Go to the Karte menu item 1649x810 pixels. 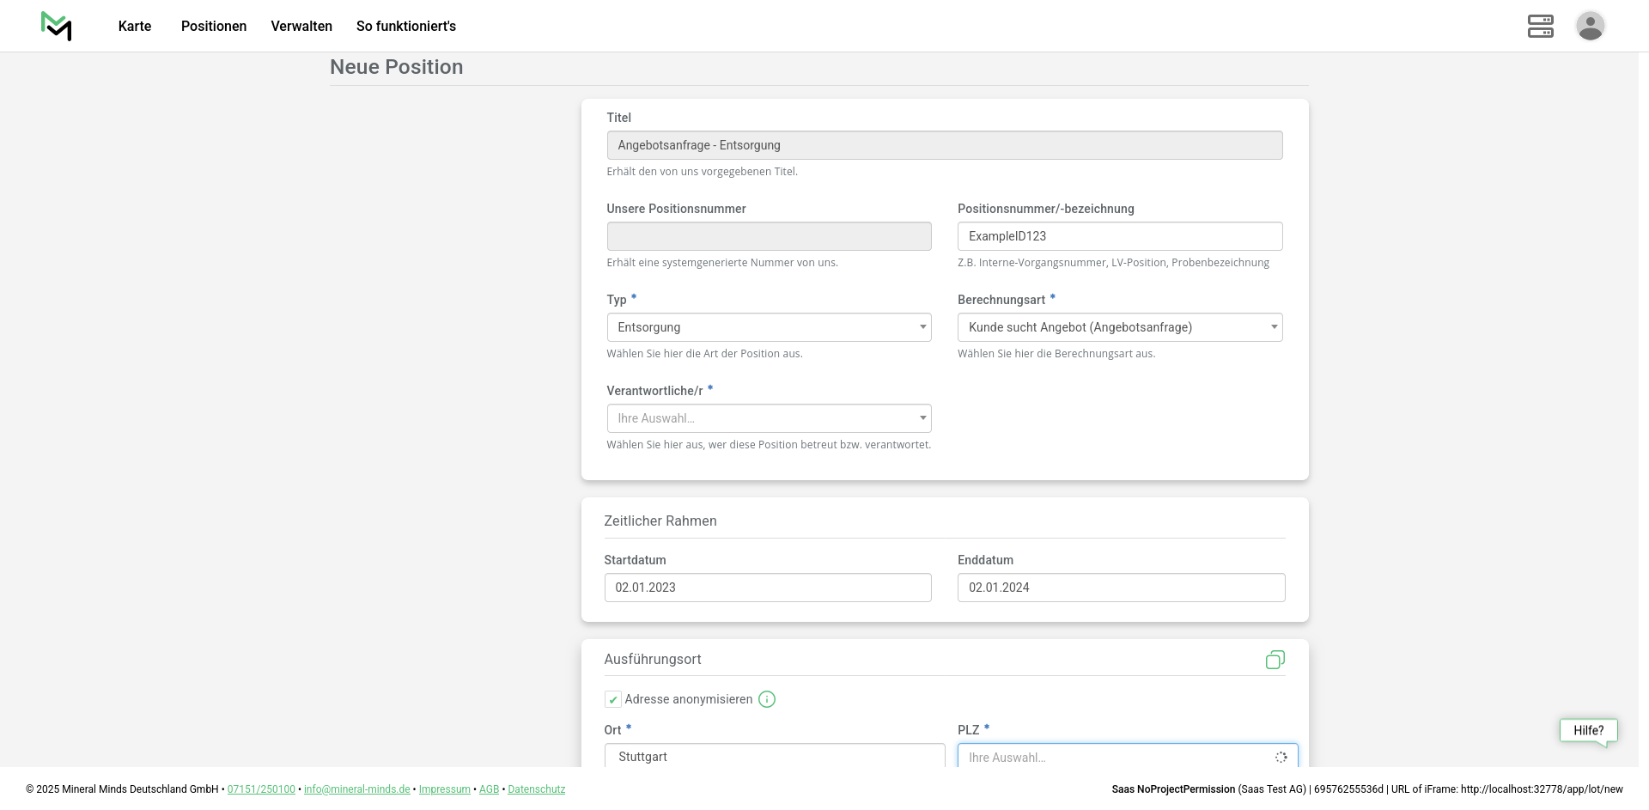(135, 26)
